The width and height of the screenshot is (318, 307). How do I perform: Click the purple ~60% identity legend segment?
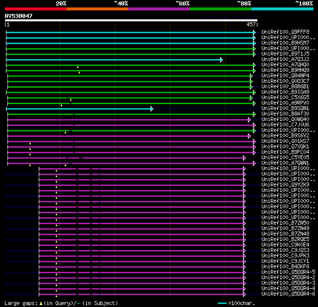pyautogui.click(x=159, y=9)
